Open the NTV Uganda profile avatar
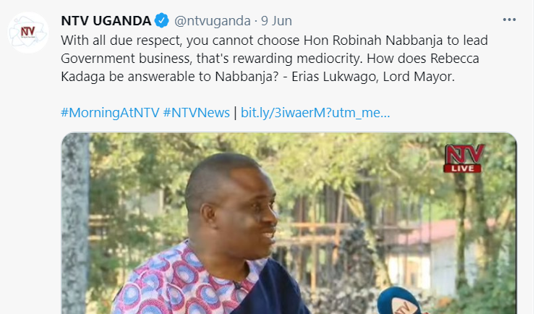 click(28, 32)
